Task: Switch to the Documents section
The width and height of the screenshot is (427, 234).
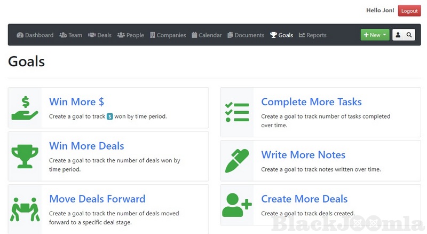Action: [246, 35]
